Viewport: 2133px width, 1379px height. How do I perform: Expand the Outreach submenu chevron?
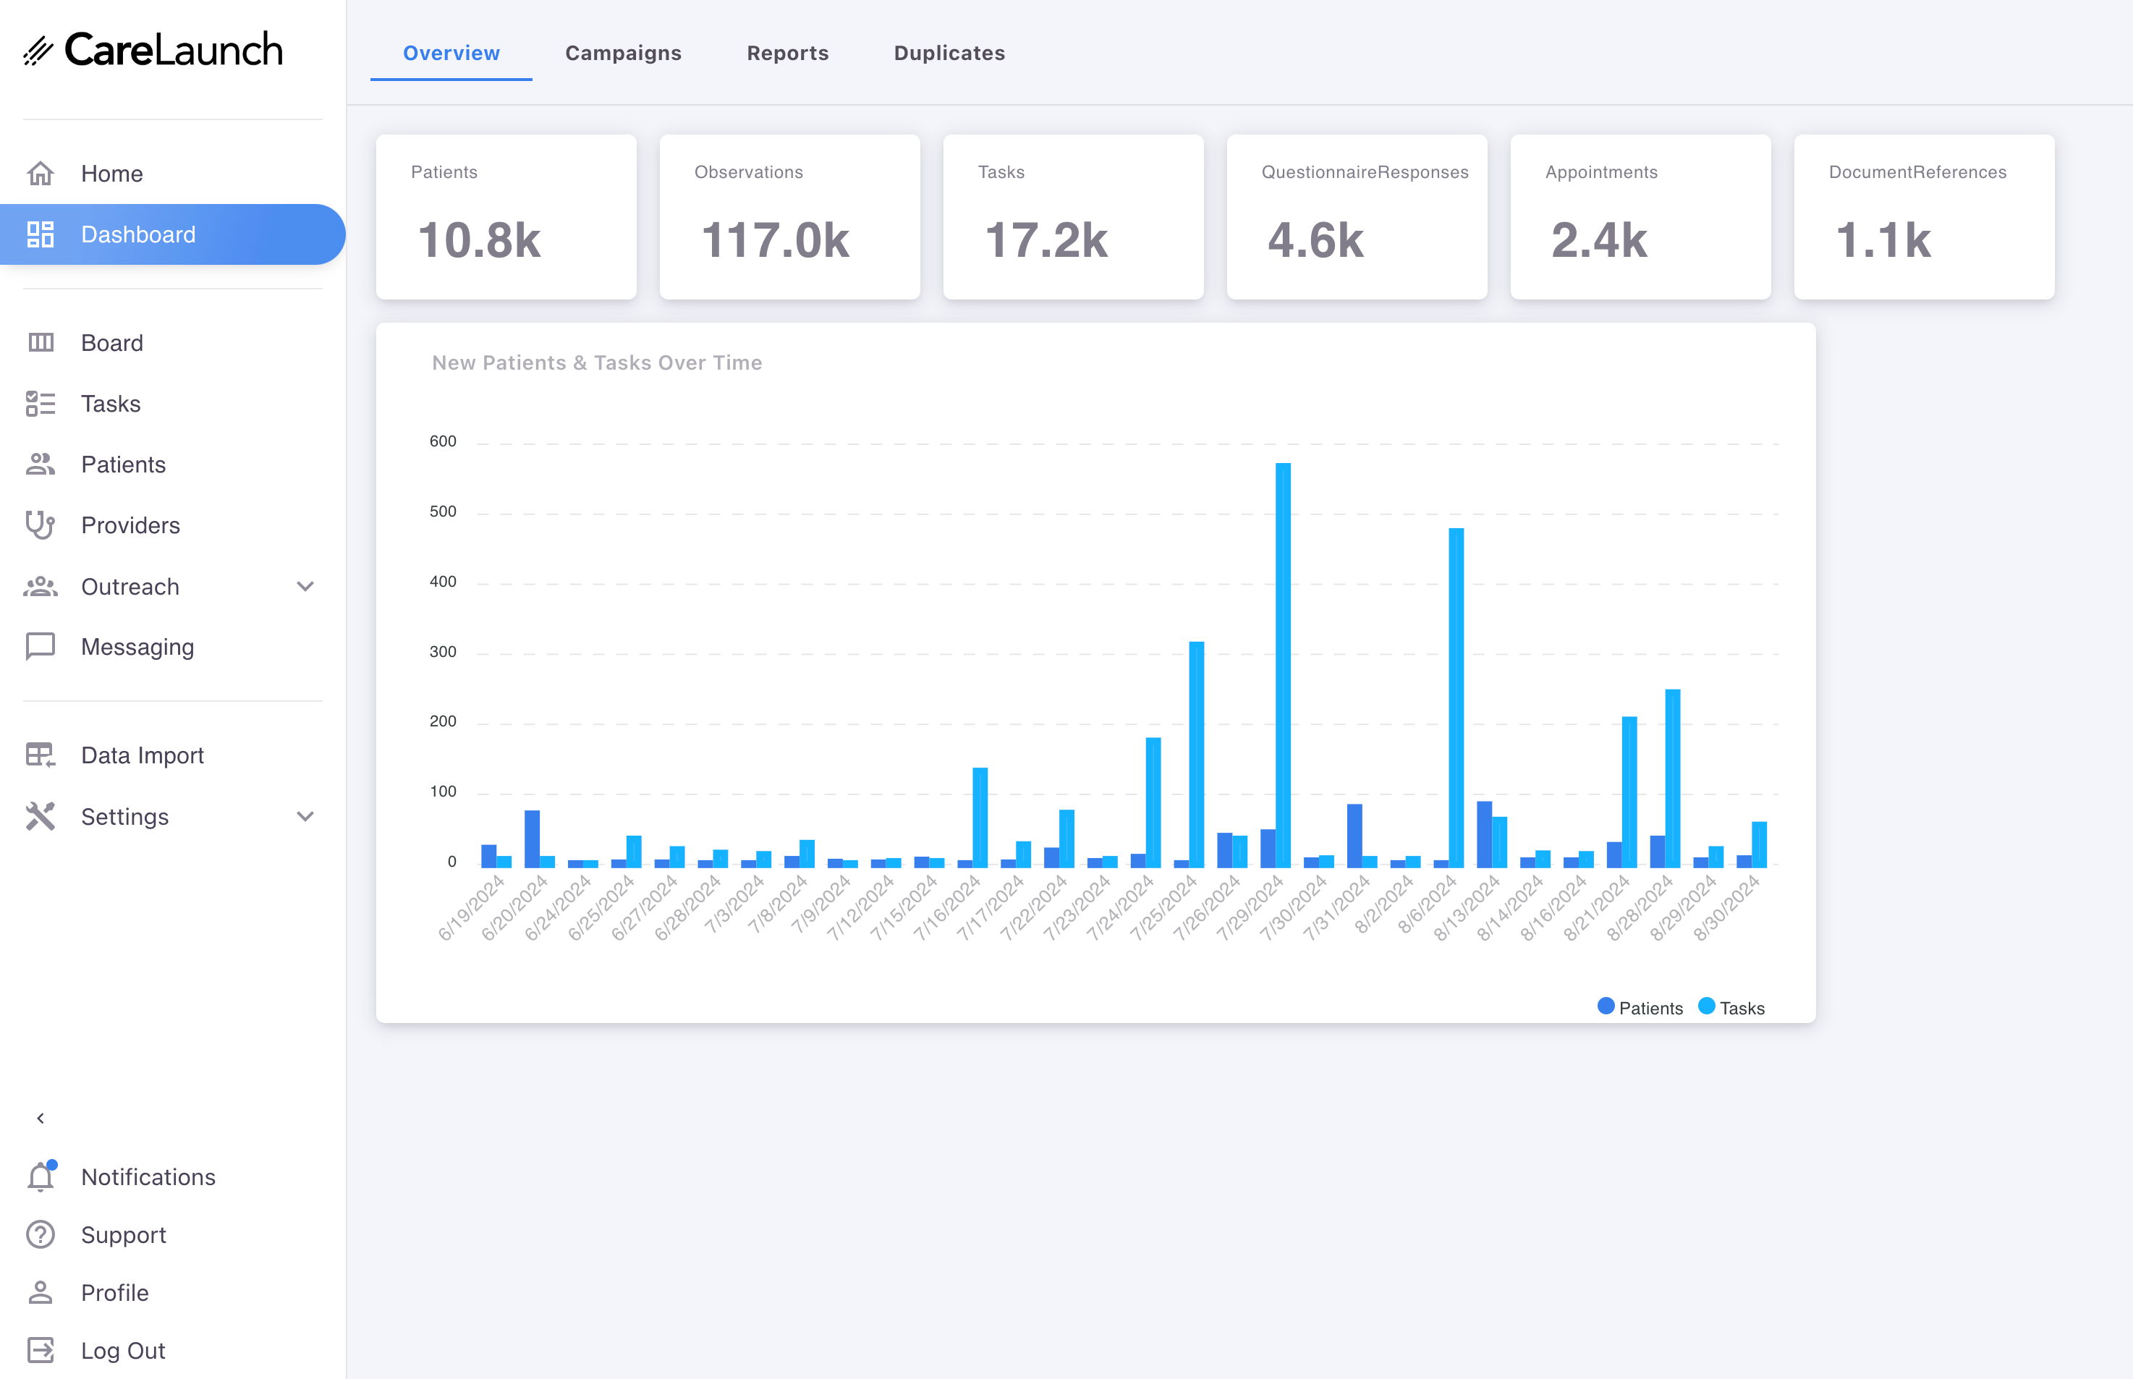point(305,587)
